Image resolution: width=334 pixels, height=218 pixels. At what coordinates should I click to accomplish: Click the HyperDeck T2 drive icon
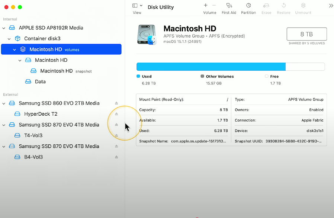(17, 114)
